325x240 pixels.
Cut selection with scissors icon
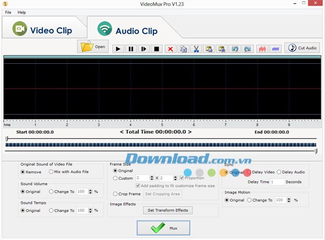pyautogui.click(x=196, y=49)
